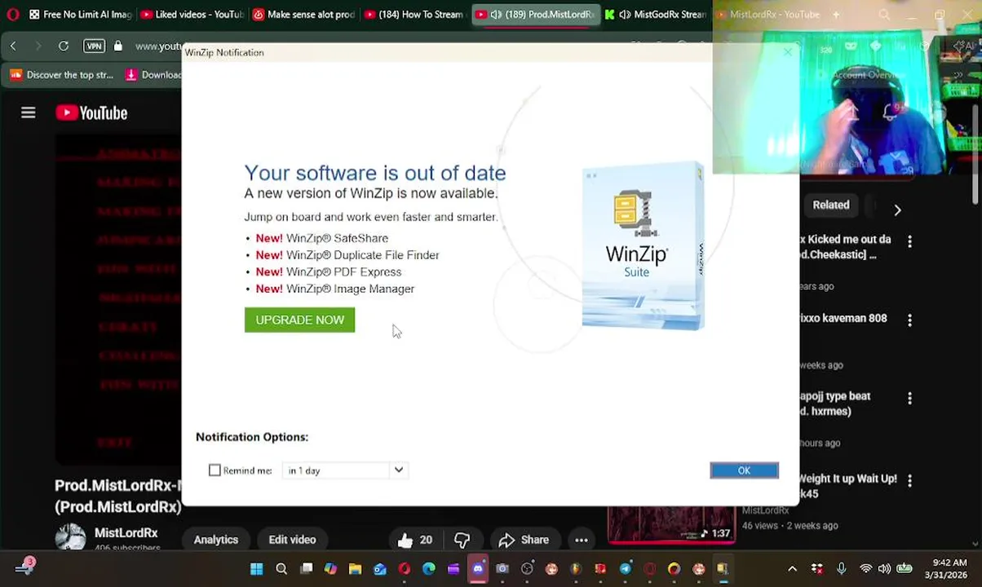Open Outlook from taskbar

tap(379, 569)
